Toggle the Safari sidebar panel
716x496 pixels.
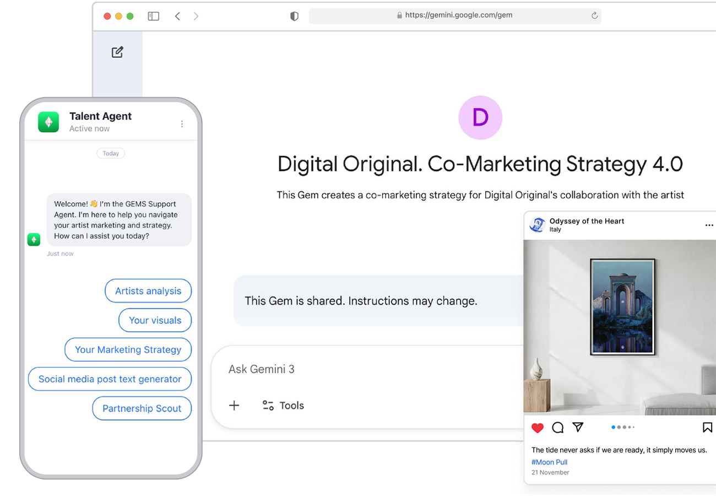click(153, 16)
